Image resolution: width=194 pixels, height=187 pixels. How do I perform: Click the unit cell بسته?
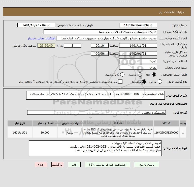click(x=70, y=133)
